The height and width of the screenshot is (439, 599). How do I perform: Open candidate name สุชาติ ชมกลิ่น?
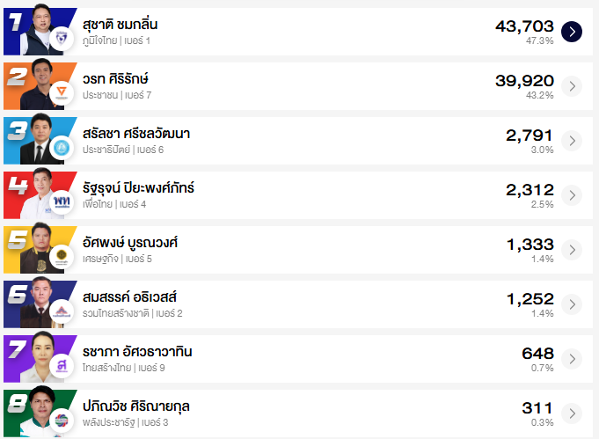120,25
